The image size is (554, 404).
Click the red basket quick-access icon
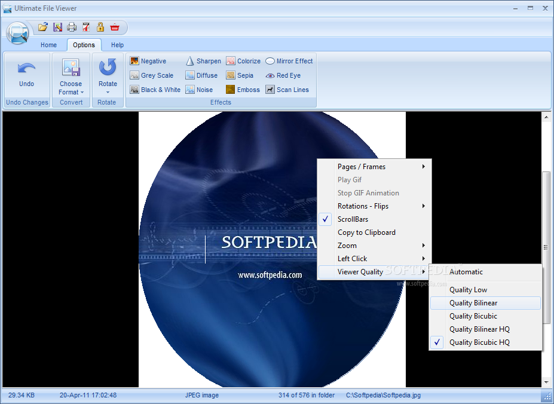coord(115,27)
